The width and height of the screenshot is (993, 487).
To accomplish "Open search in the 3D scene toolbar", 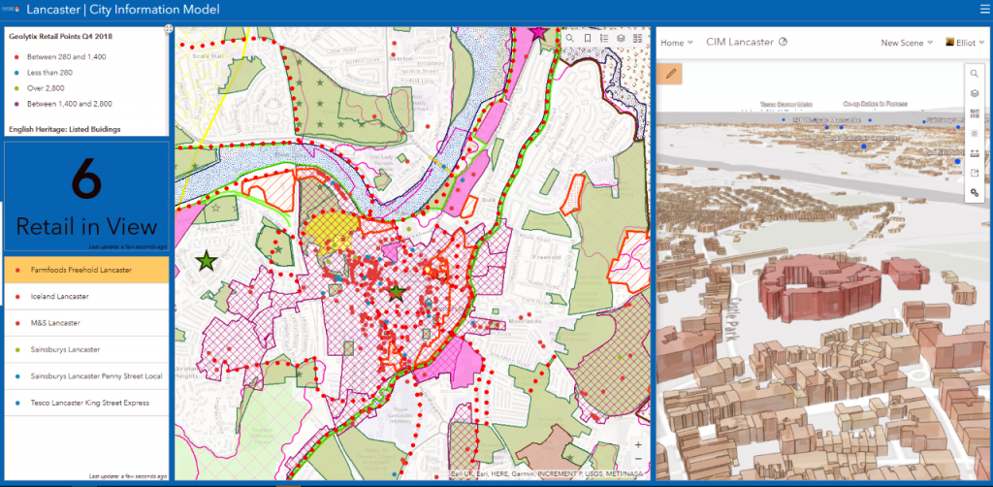I will tap(974, 73).
